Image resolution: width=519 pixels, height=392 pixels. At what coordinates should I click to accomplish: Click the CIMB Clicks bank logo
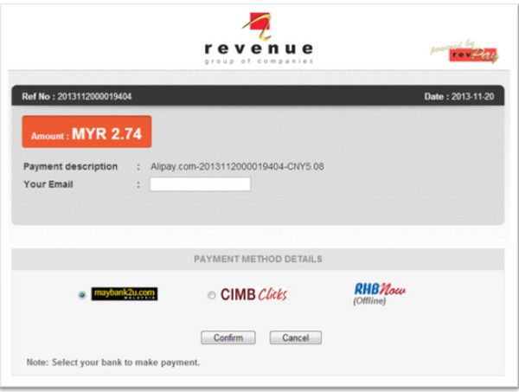pyautogui.click(x=253, y=295)
